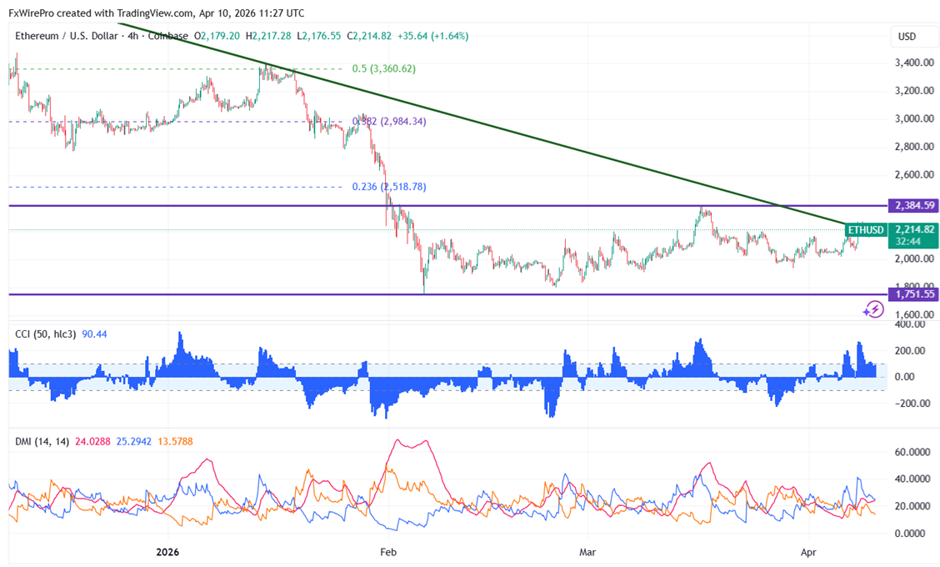This screenshot has height=567, width=940.
Task: Click 1,600.00 on the price axis
Action: (x=914, y=314)
